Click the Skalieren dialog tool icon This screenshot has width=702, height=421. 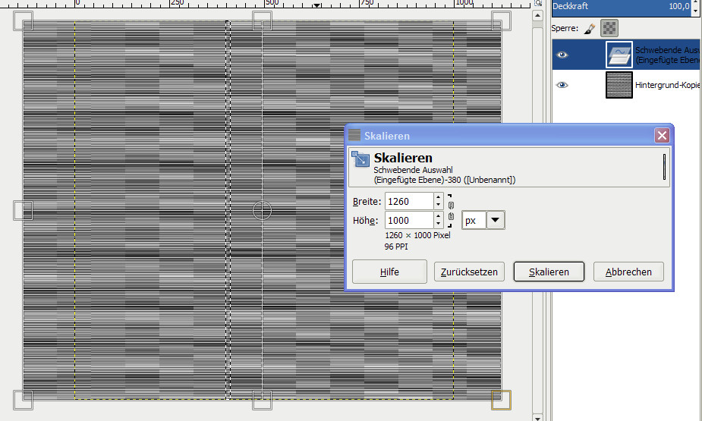pyautogui.click(x=360, y=160)
